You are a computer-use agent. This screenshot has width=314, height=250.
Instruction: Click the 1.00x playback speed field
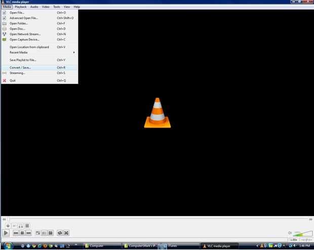294,240
